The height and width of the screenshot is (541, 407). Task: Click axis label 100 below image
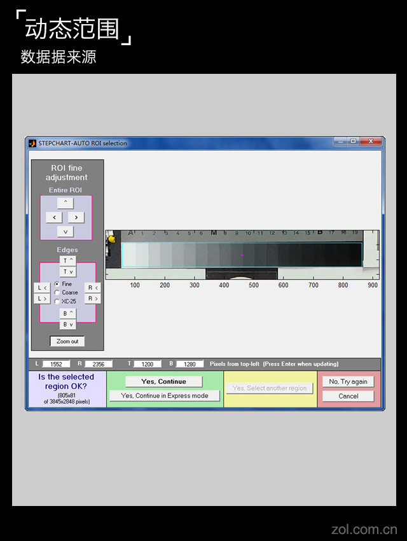click(135, 285)
